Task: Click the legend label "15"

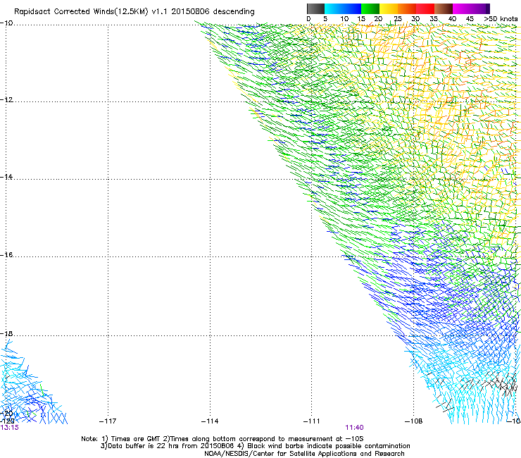Action: click(x=361, y=19)
